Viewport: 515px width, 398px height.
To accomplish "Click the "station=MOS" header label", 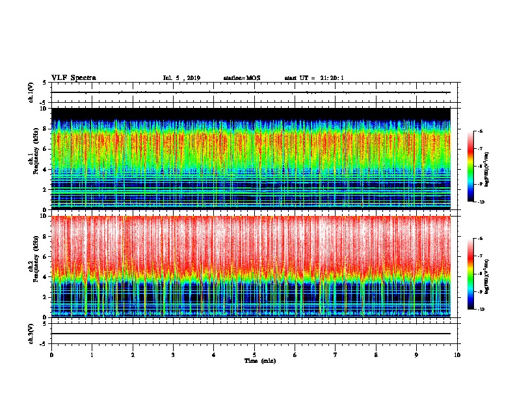I will pyautogui.click(x=242, y=78).
